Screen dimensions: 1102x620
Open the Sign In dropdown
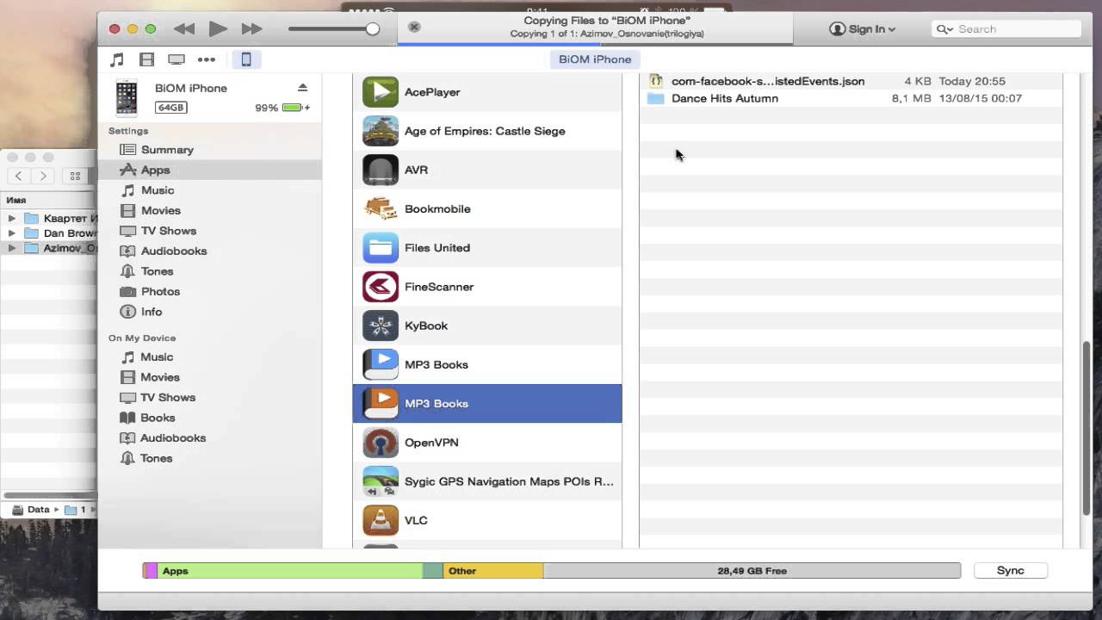(862, 29)
